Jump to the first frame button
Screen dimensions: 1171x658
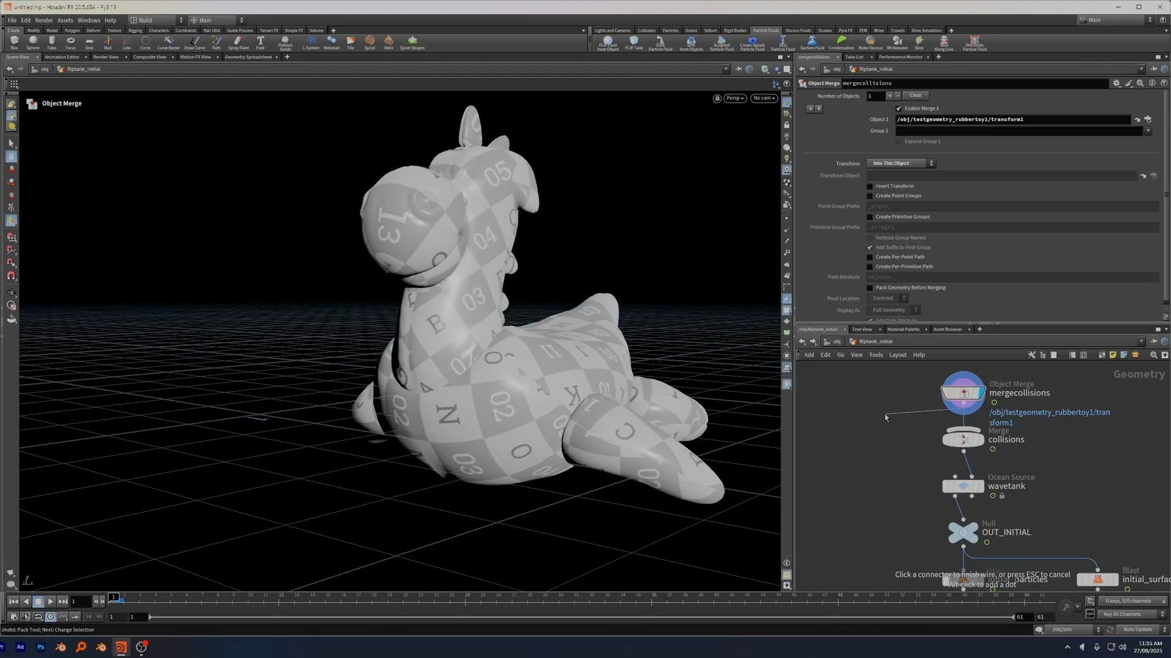pyautogui.click(x=13, y=601)
